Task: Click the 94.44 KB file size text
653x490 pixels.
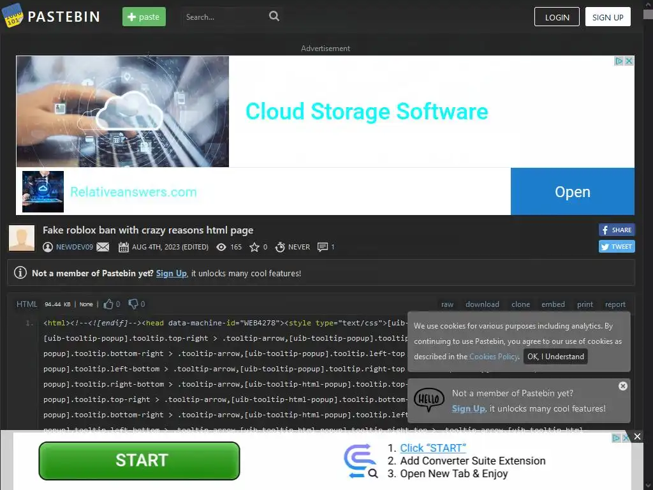Action: [x=57, y=304]
